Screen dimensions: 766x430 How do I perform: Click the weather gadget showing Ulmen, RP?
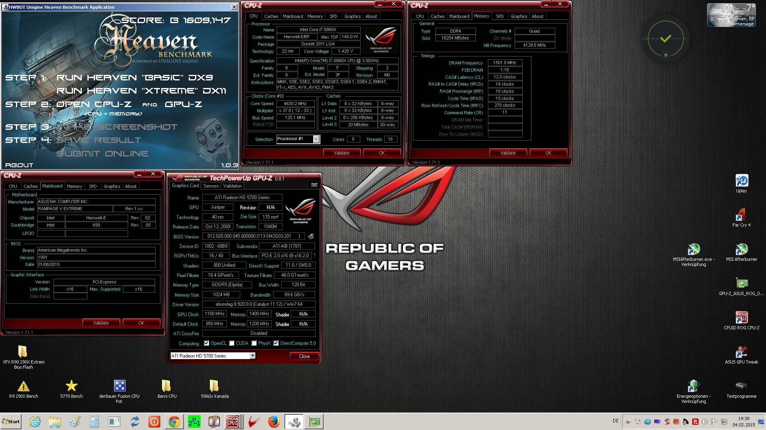pos(731,15)
